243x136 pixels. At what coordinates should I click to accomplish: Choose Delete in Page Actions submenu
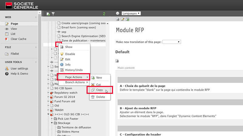[100, 97]
